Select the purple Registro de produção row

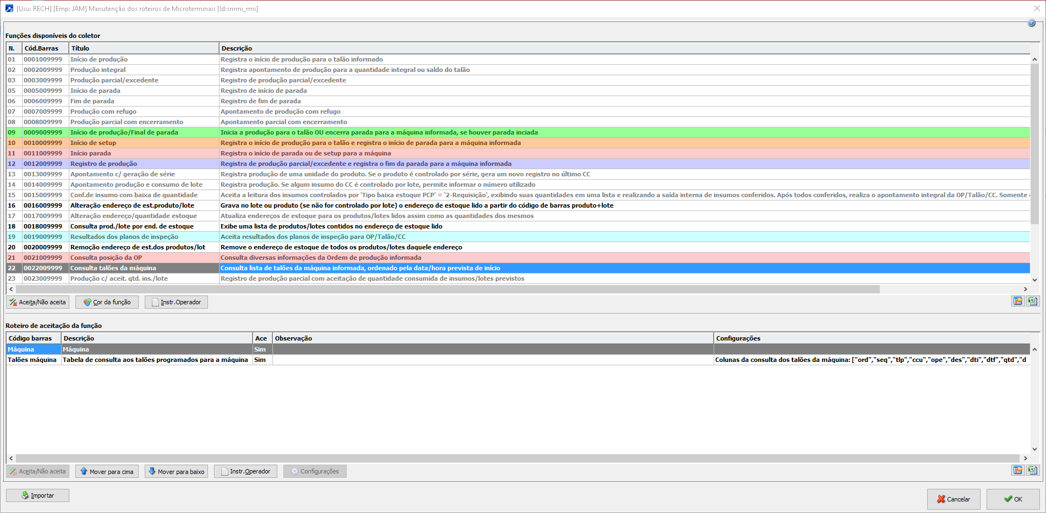pos(518,164)
